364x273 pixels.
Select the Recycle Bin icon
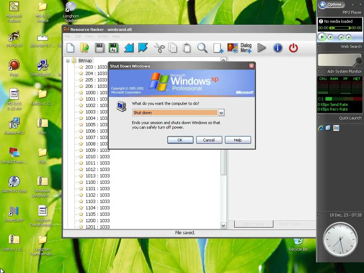coord(298,245)
